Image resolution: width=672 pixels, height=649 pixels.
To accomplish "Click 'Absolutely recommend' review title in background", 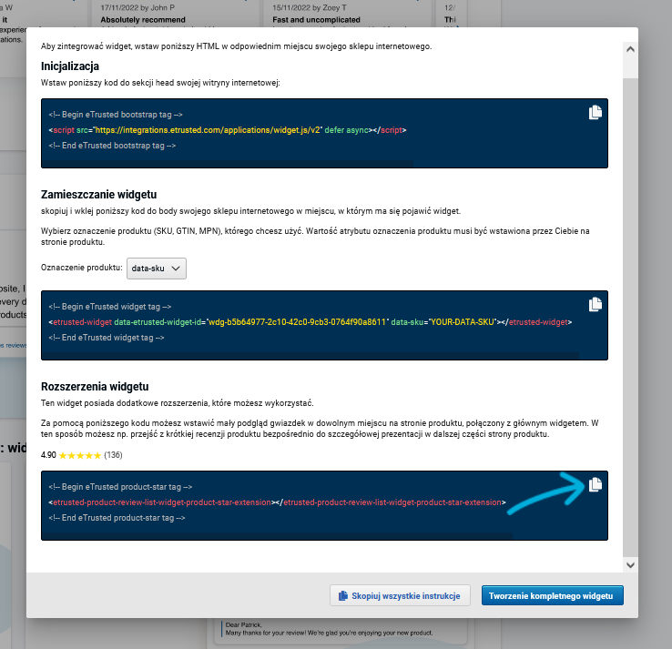I will coord(143,20).
